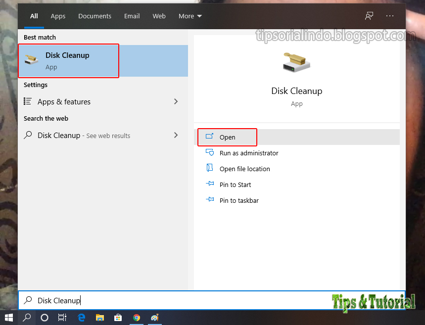Expand the Apps & features chevron
This screenshot has height=325, width=425.
point(176,101)
